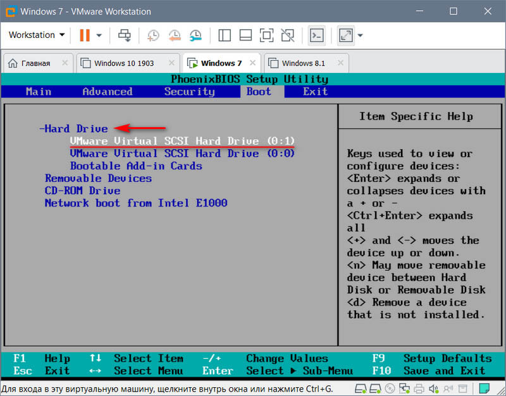Toggle the library sidebar panel
Image resolution: width=506 pixels, height=396 pixels.
tap(225, 35)
